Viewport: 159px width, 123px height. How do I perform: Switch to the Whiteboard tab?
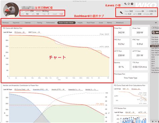click(120, 23)
